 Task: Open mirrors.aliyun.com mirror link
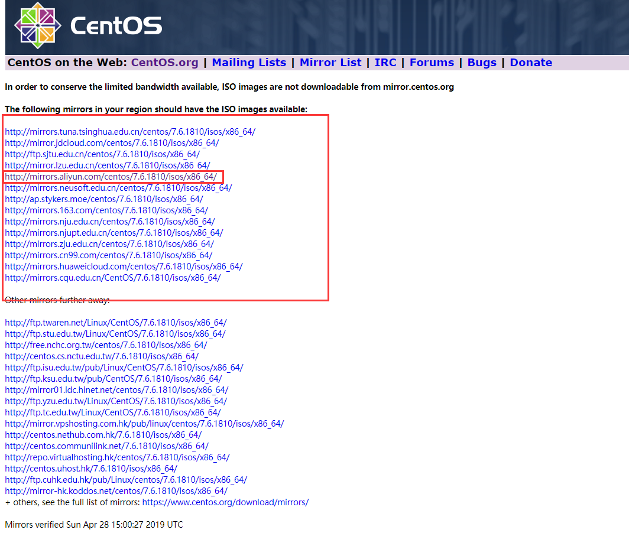(111, 177)
